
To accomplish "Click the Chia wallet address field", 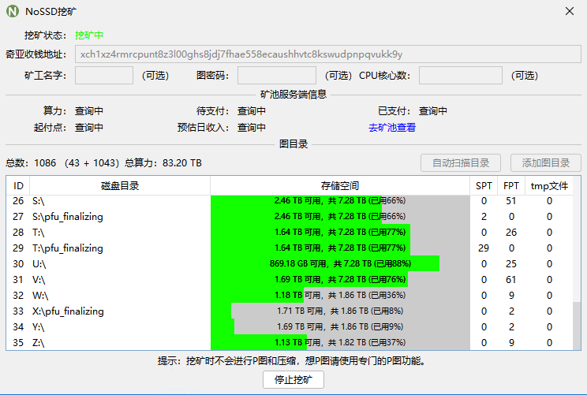I will pos(328,54).
